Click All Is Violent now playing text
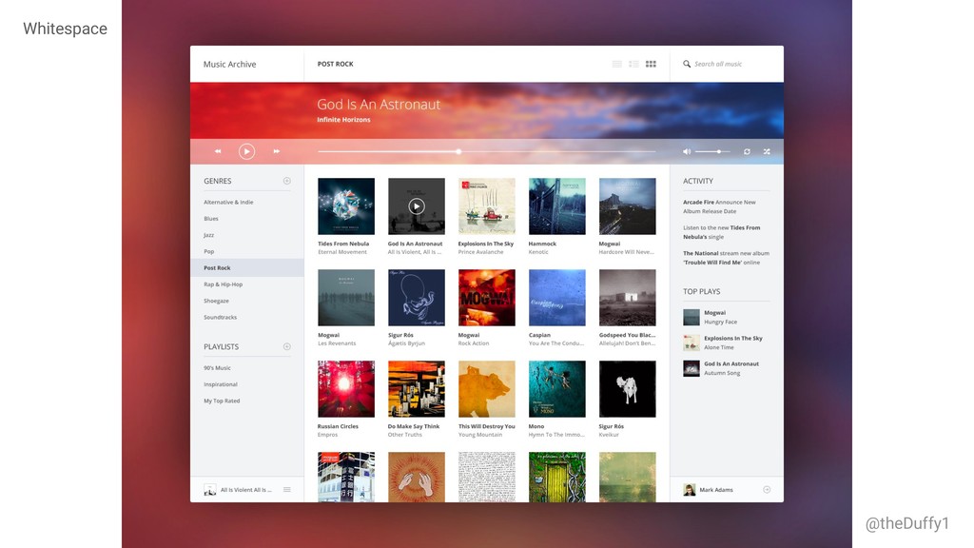 point(246,490)
